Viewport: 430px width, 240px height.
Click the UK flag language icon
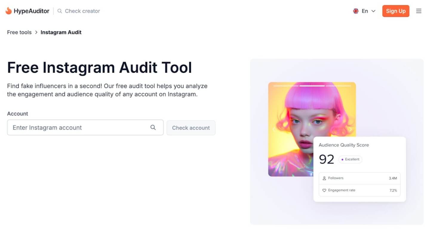(x=356, y=11)
